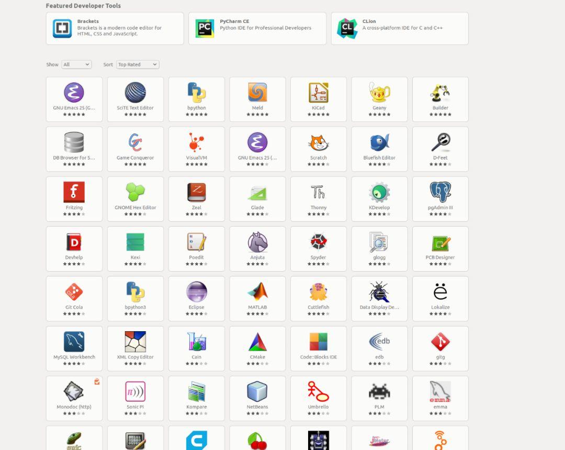Open the CMake triangle icon
The image size is (565, 450).
(x=257, y=342)
